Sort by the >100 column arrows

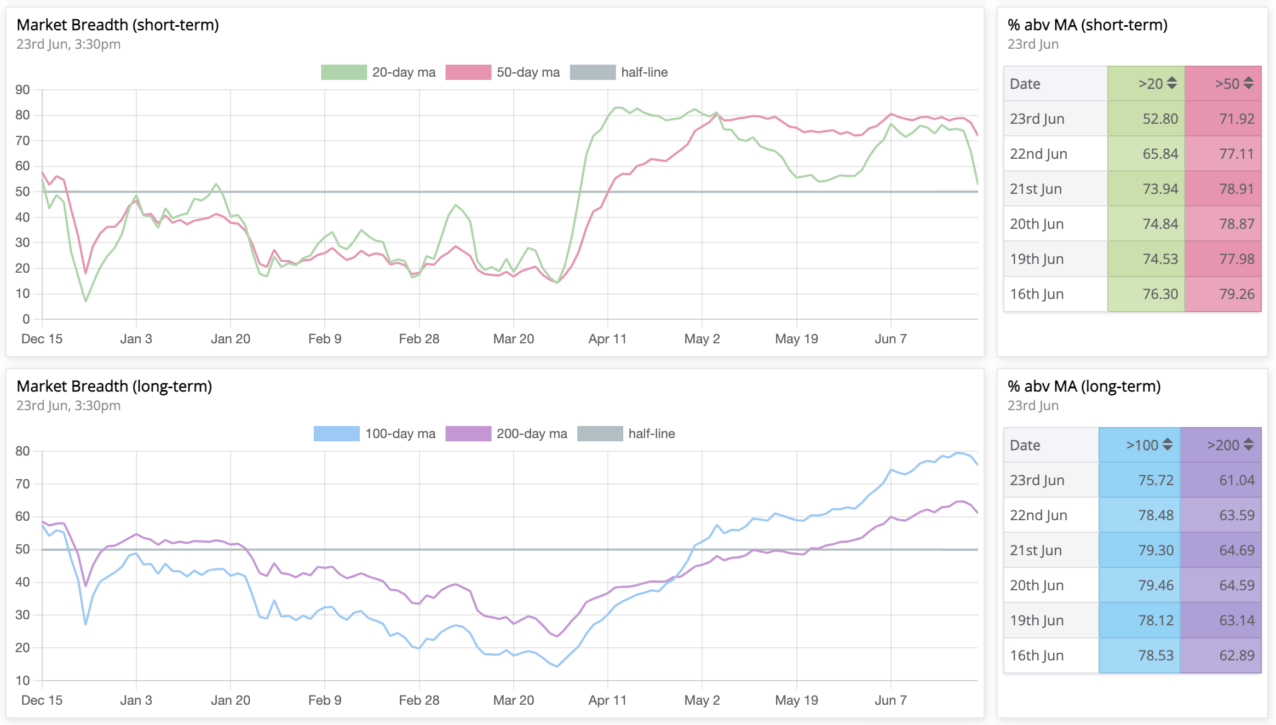(1168, 445)
